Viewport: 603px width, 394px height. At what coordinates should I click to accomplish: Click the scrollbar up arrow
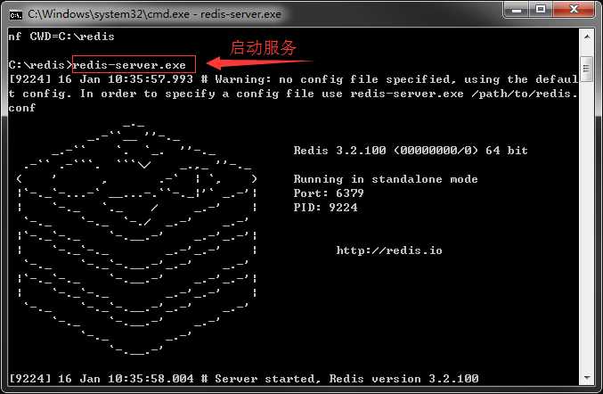coord(587,37)
